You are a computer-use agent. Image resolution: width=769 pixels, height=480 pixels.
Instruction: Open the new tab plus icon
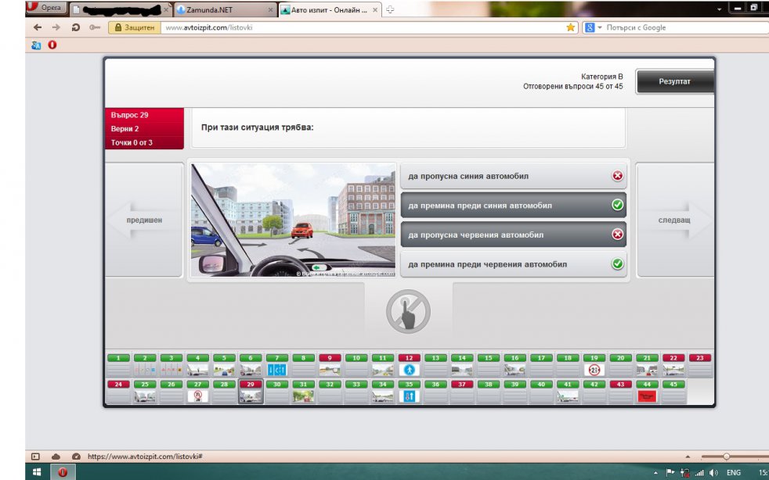pyautogui.click(x=391, y=9)
